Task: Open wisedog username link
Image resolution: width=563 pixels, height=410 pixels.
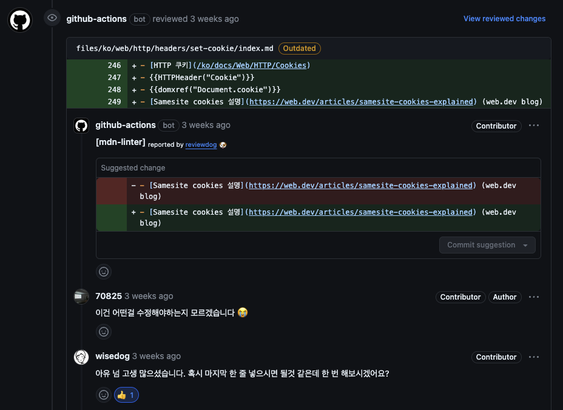Action: (x=112, y=356)
